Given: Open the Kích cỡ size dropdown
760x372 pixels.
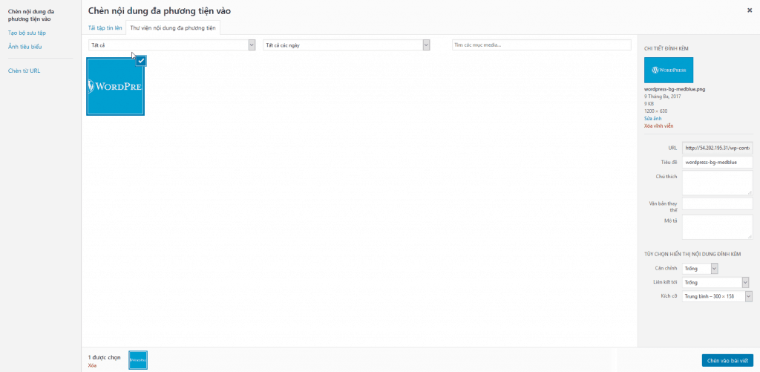Looking at the screenshot, I should point(718,296).
